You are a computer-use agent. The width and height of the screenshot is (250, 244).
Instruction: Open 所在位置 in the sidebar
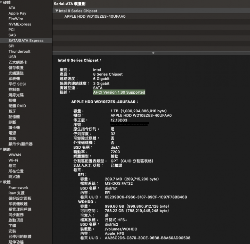point(16,171)
